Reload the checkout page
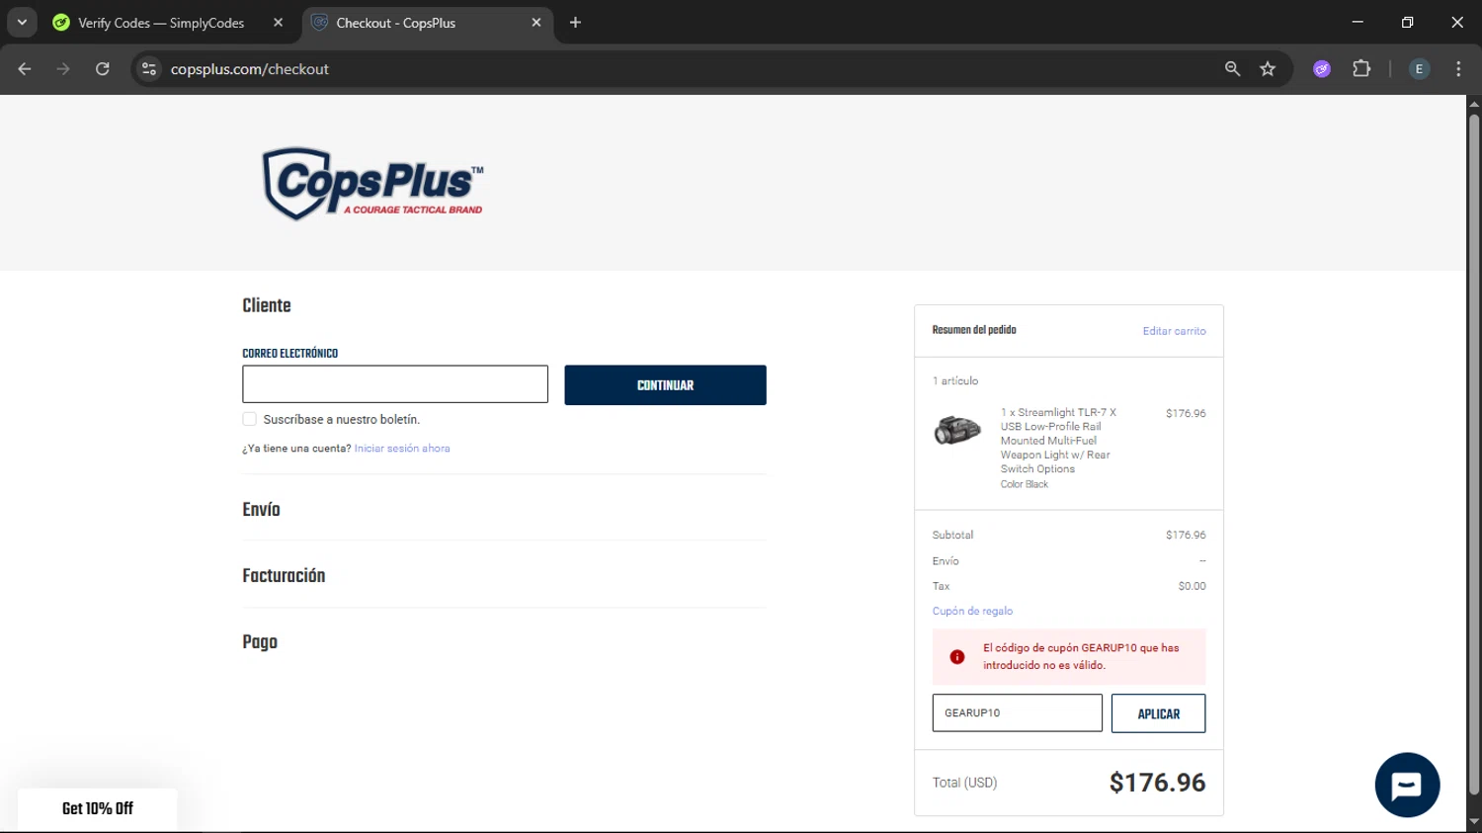This screenshot has width=1482, height=833. (102, 69)
